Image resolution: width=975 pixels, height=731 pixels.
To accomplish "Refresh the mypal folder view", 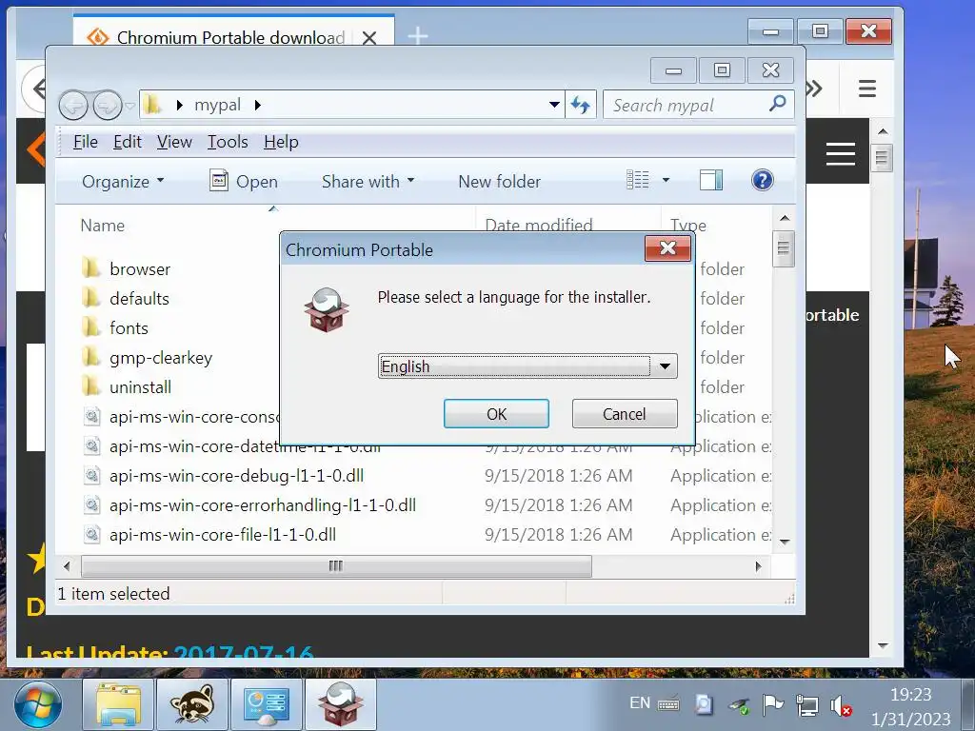I will pyautogui.click(x=581, y=105).
